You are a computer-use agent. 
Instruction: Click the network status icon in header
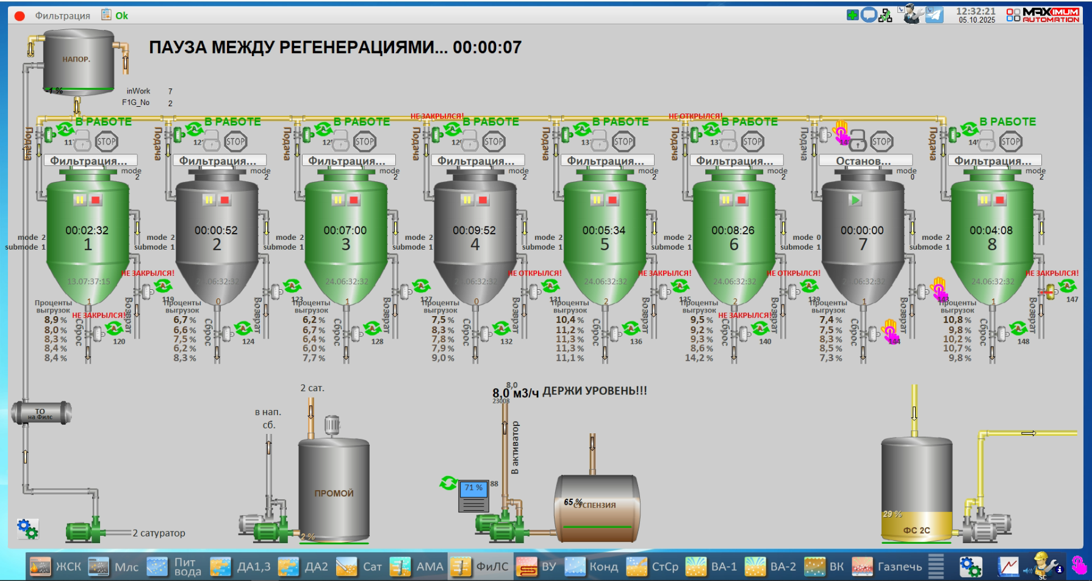click(886, 15)
